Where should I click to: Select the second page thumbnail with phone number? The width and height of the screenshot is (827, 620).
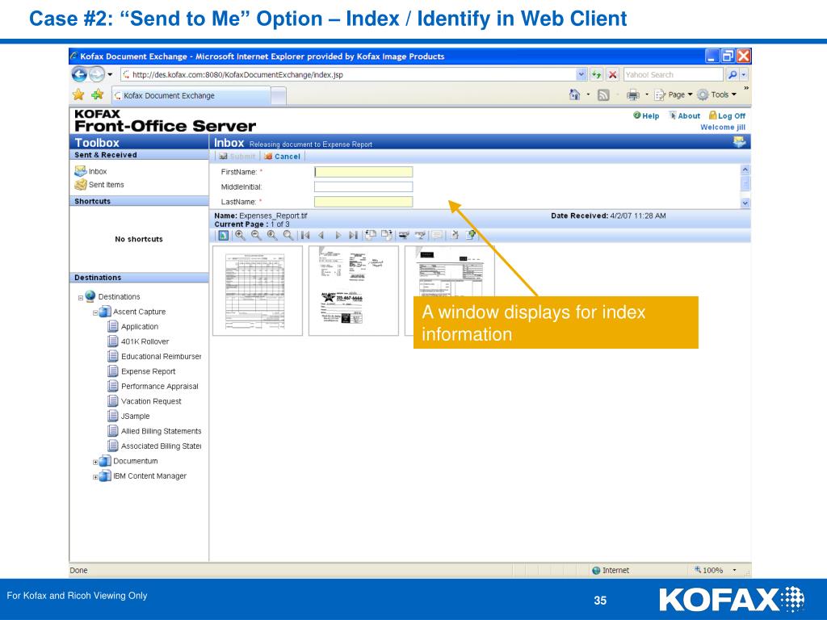click(x=354, y=291)
